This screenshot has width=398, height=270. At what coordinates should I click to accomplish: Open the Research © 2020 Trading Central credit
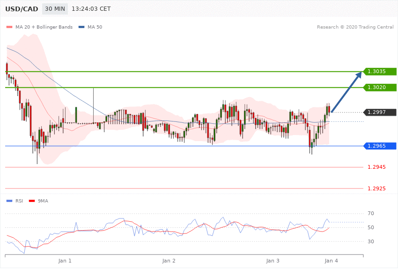[355, 27]
